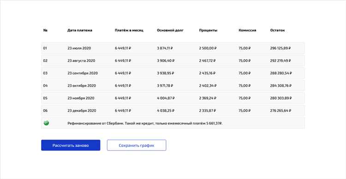Click interest value 2 335,87 ₽
346x179 pixels.
click(x=208, y=111)
